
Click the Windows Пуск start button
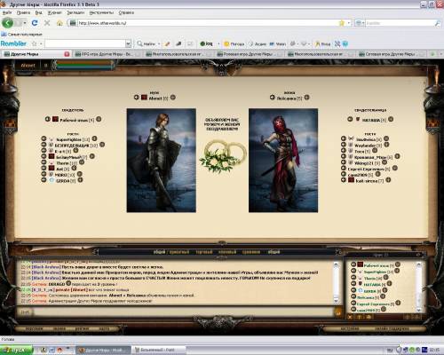(x=16, y=350)
